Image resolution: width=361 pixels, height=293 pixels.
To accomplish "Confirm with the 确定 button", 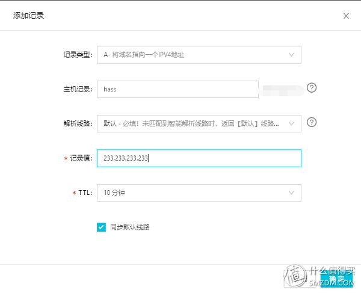I will point(336,279).
